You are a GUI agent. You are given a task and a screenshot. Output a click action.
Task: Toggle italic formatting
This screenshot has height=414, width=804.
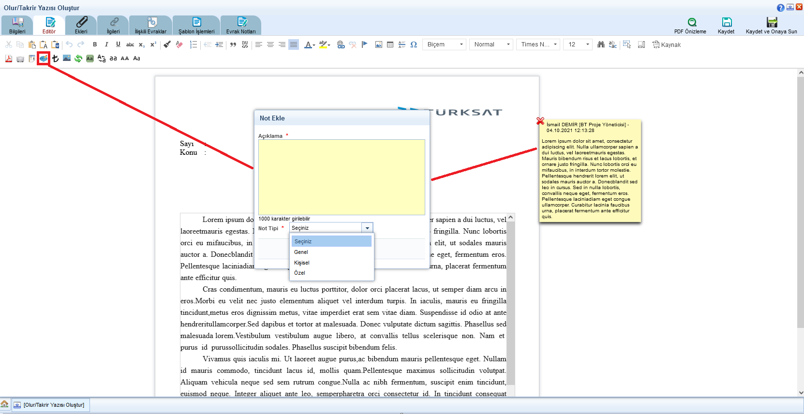click(x=106, y=44)
